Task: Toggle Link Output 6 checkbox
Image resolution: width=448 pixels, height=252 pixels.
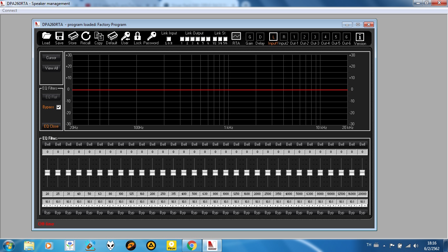Action: 208,39
